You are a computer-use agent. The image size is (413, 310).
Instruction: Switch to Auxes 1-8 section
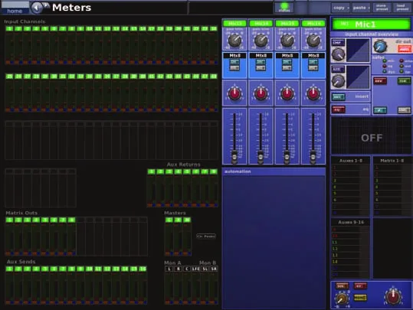pyautogui.click(x=351, y=161)
